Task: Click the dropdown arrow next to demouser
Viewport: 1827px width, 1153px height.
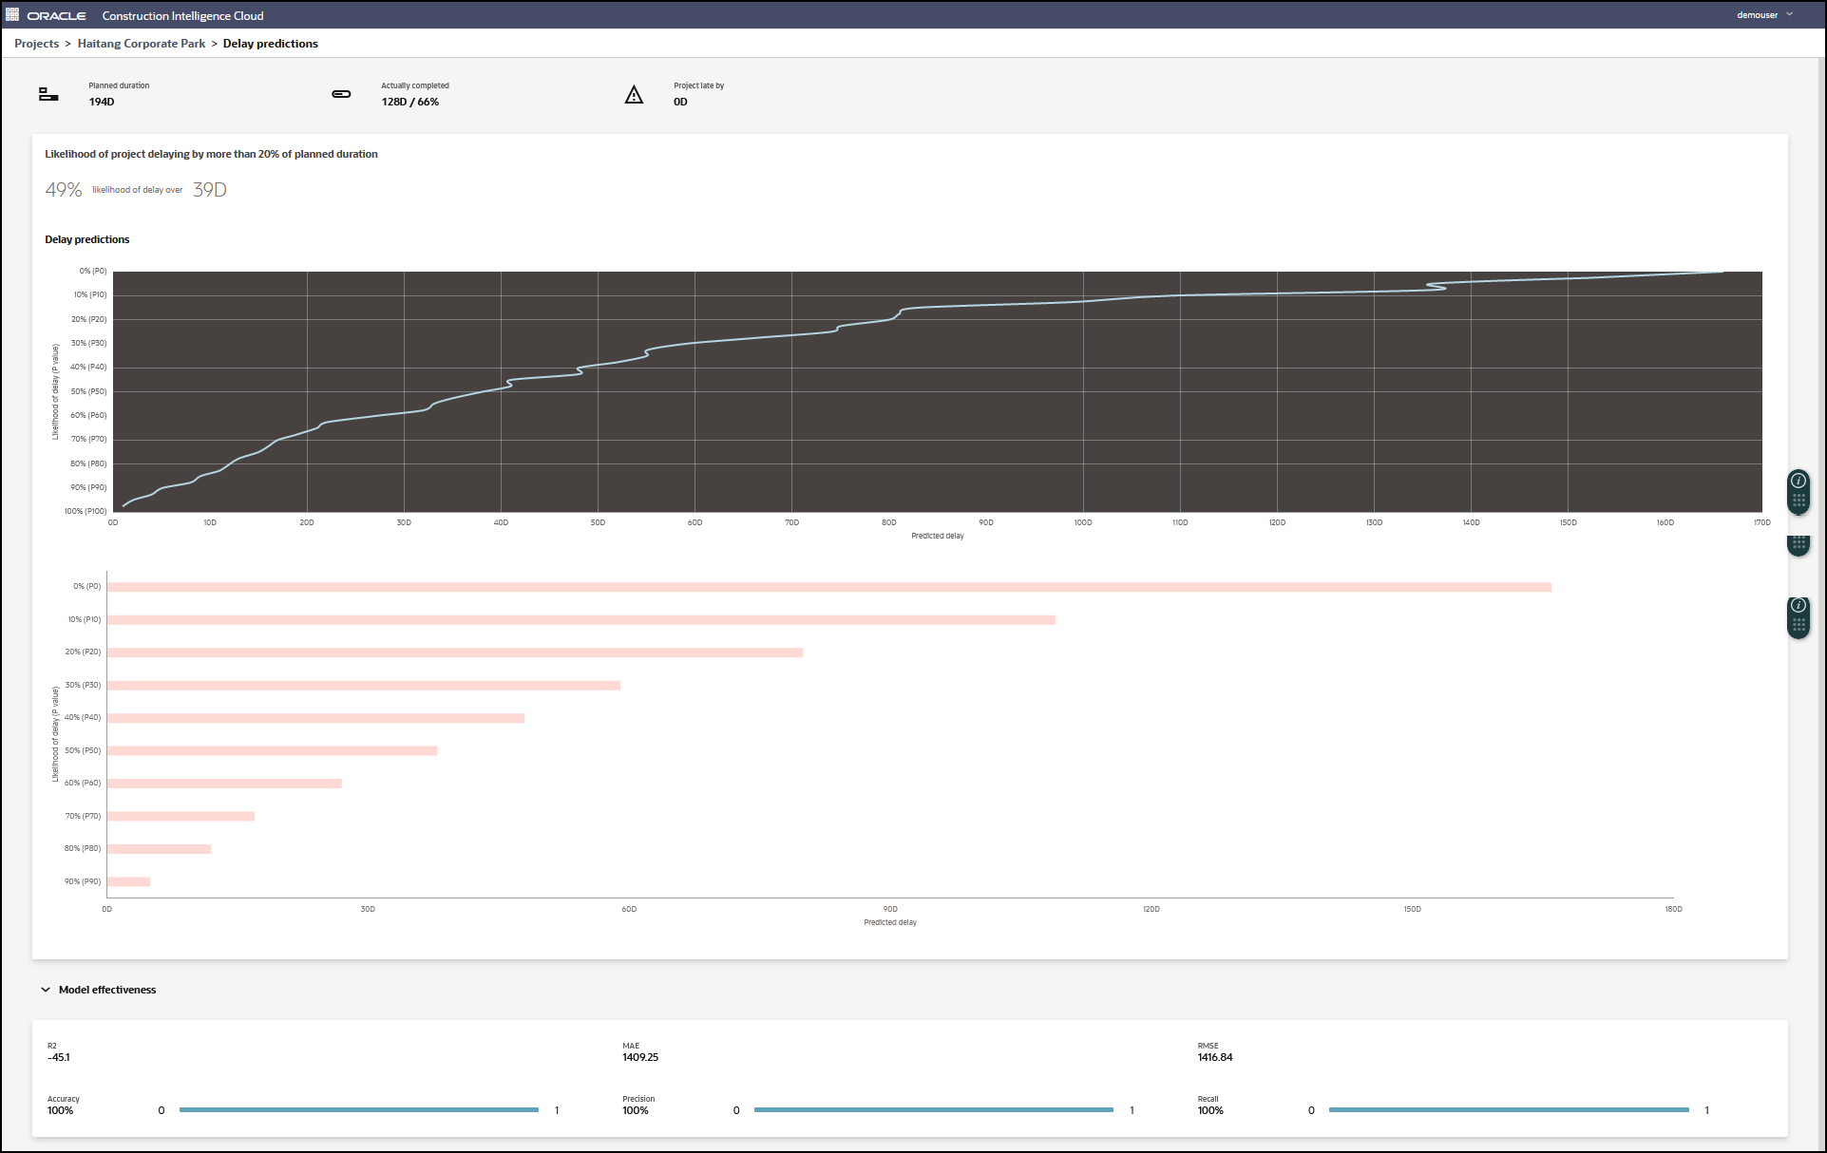Action: click(x=1790, y=14)
